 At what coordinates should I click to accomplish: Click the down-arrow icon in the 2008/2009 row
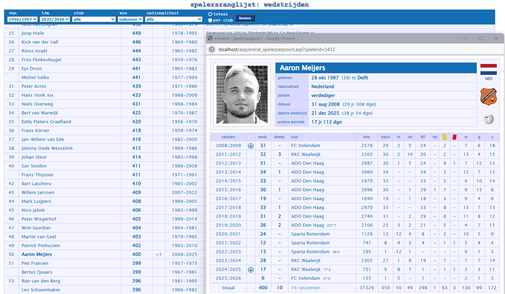point(251,146)
